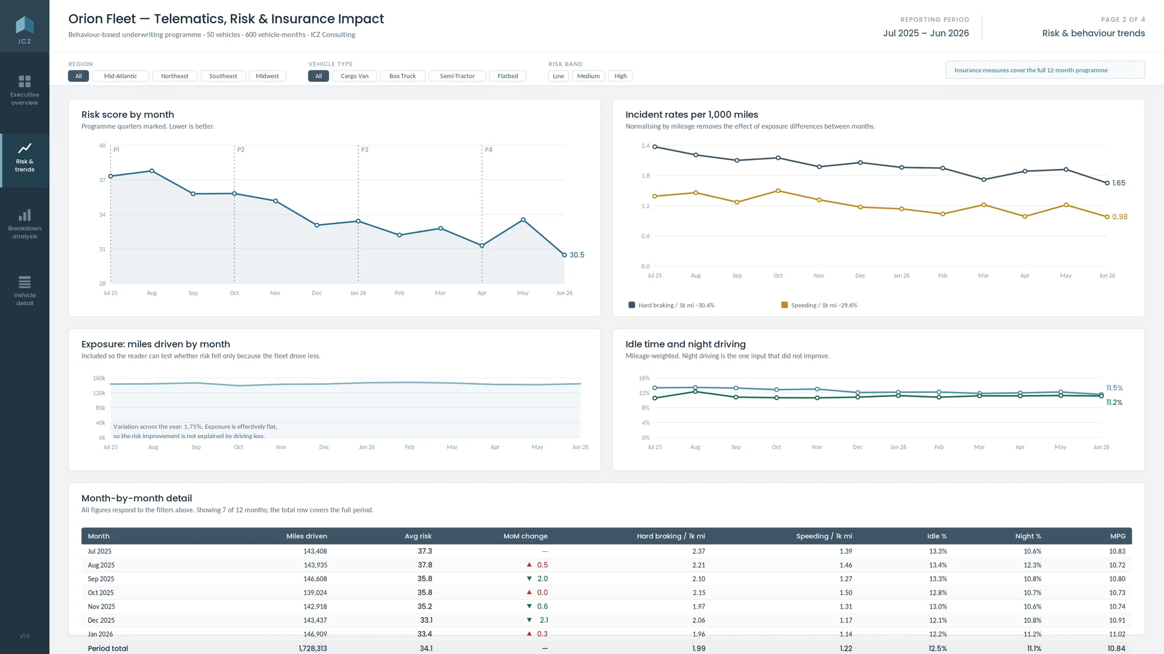Filter vehicle type to Flatbed
Screen dimensions: 1164x654
click(508, 76)
